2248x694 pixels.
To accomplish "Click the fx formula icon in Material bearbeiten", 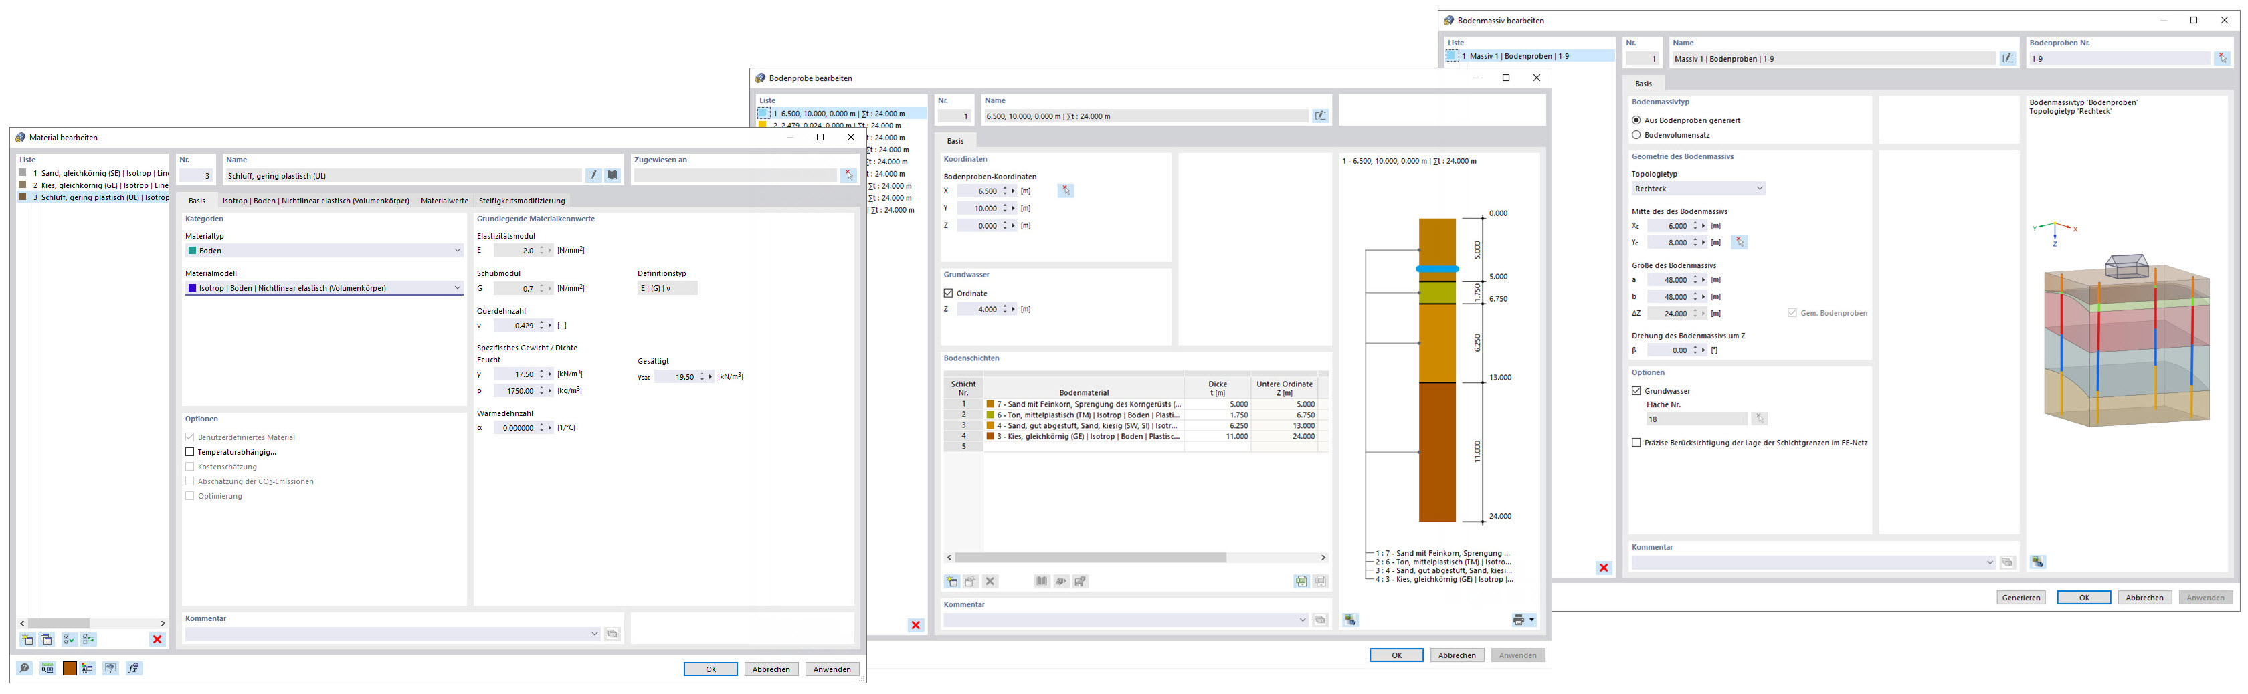I will (x=134, y=668).
